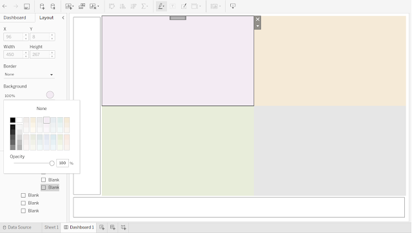Click the show/hide cards toolbar icon
The image size is (412, 233).
(215, 6)
